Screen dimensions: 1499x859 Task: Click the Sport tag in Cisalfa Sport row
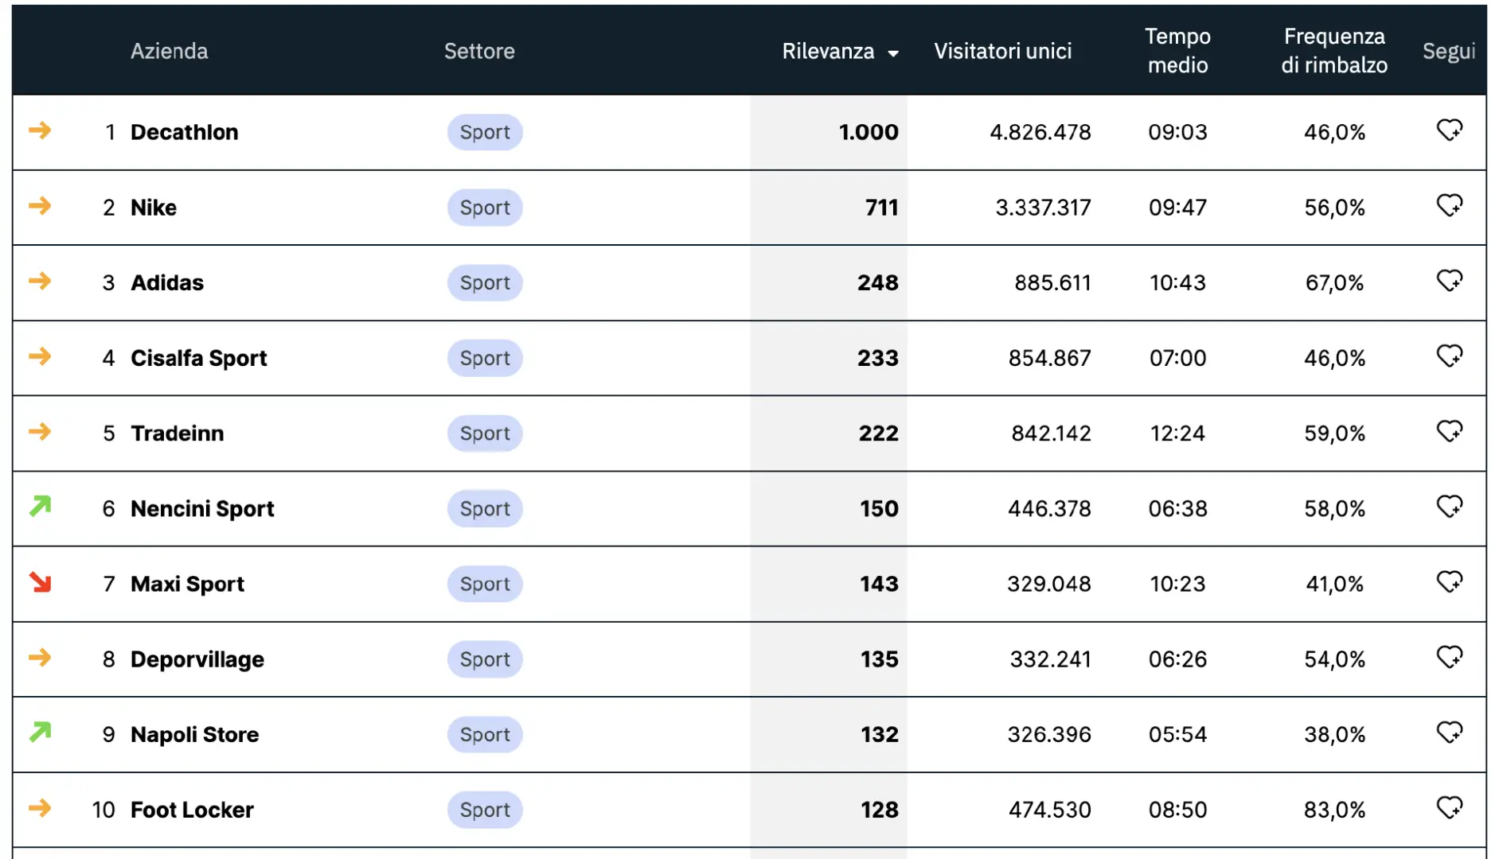pos(485,358)
